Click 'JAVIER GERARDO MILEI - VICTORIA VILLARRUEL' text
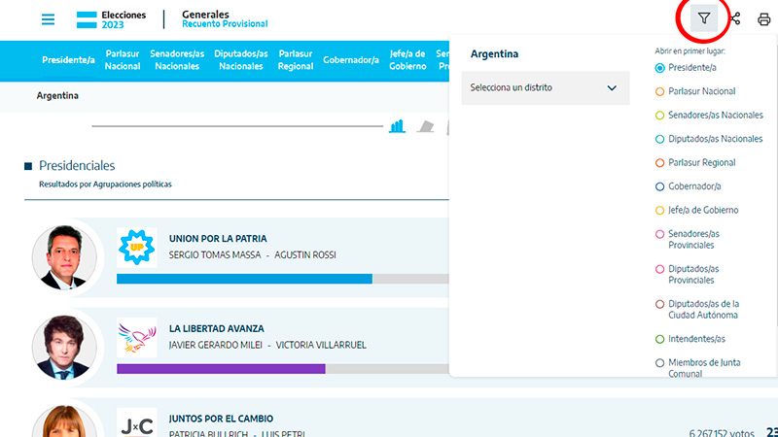The image size is (778, 437). click(x=267, y=346)
